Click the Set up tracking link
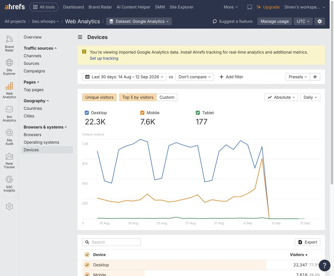This screenshot has width=334, height=276. coord(104,58)
